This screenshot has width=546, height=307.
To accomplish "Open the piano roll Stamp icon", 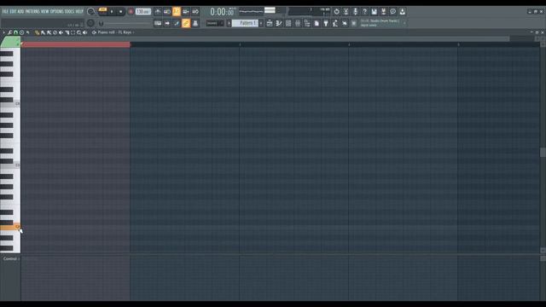I will click(21, 32).
